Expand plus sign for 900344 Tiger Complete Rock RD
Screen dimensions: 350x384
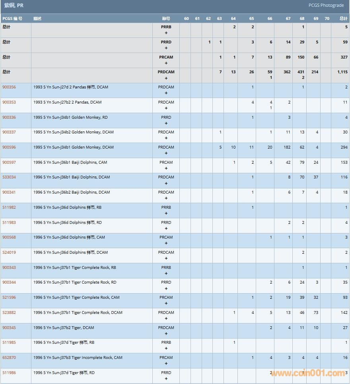click(166, 288)
